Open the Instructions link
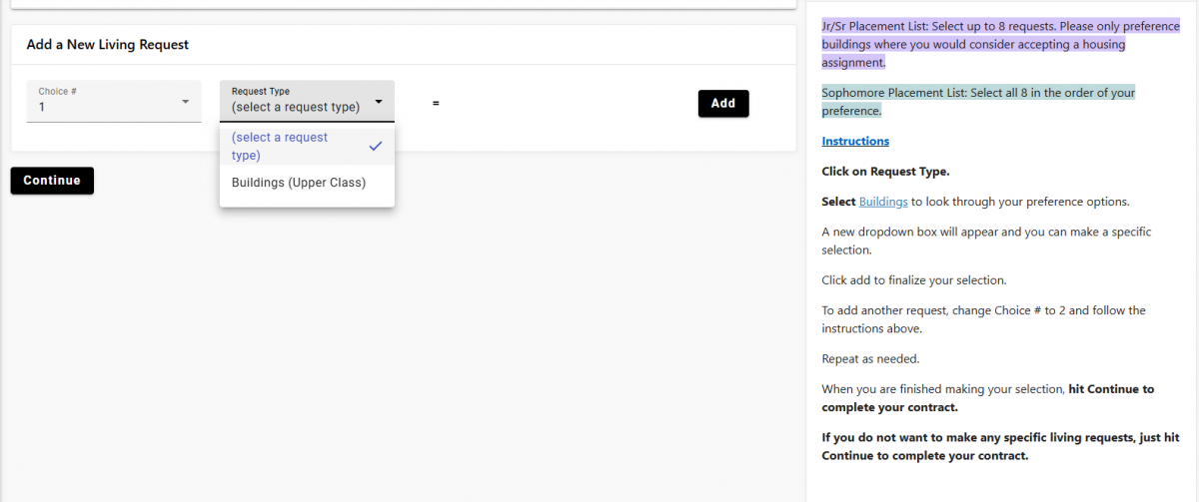 point(855,141)
